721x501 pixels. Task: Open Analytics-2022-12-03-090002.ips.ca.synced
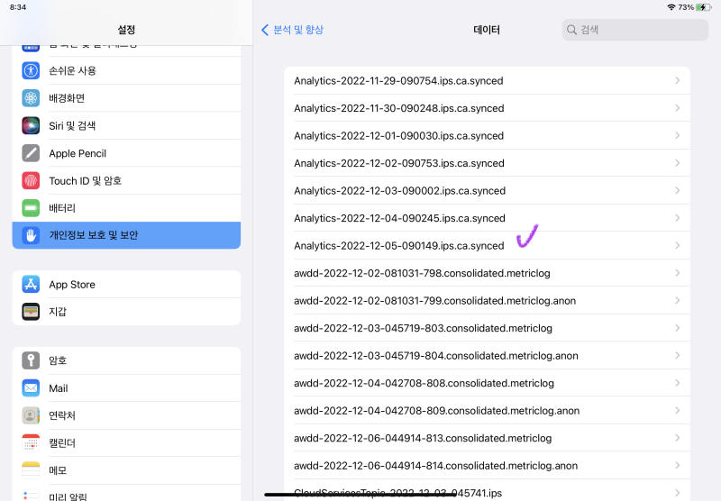[487, 191]
